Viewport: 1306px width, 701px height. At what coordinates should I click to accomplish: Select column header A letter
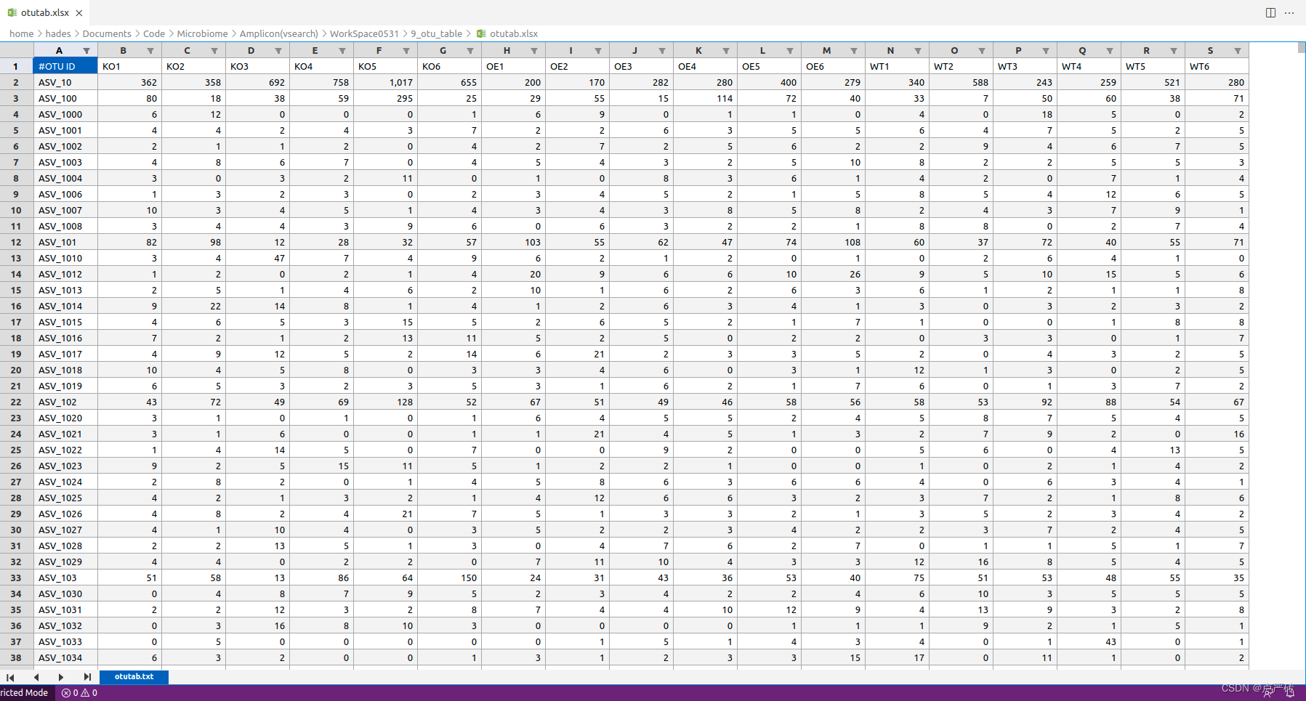59,51
